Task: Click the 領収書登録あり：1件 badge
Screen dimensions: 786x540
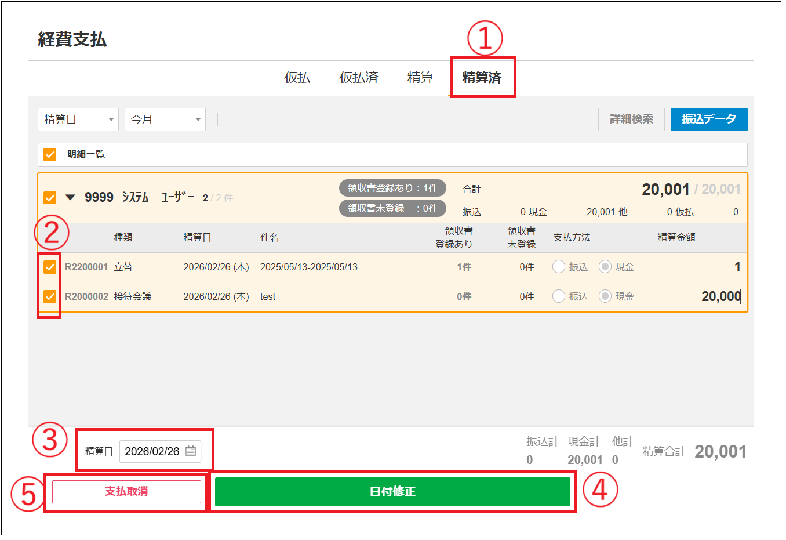Action: click(x=392, y=188)
